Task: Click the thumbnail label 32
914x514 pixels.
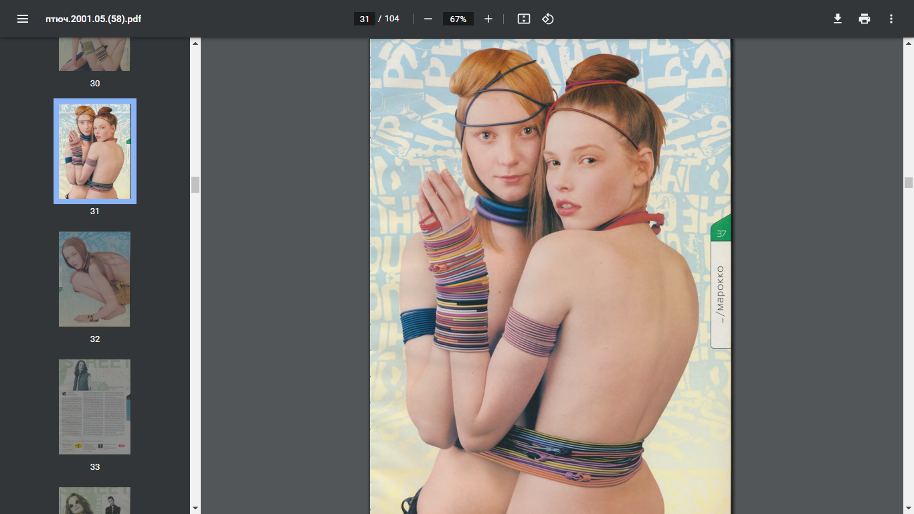Action: coord(94,339)
